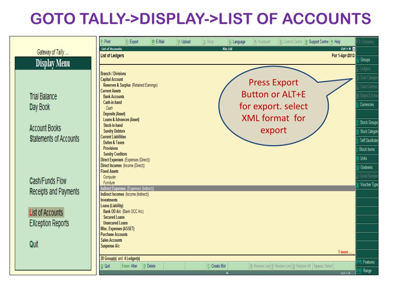The width and height of the screenshot is (398, 298).
Task: Click the Stock Groups side button
Action: tap(367, 122)
